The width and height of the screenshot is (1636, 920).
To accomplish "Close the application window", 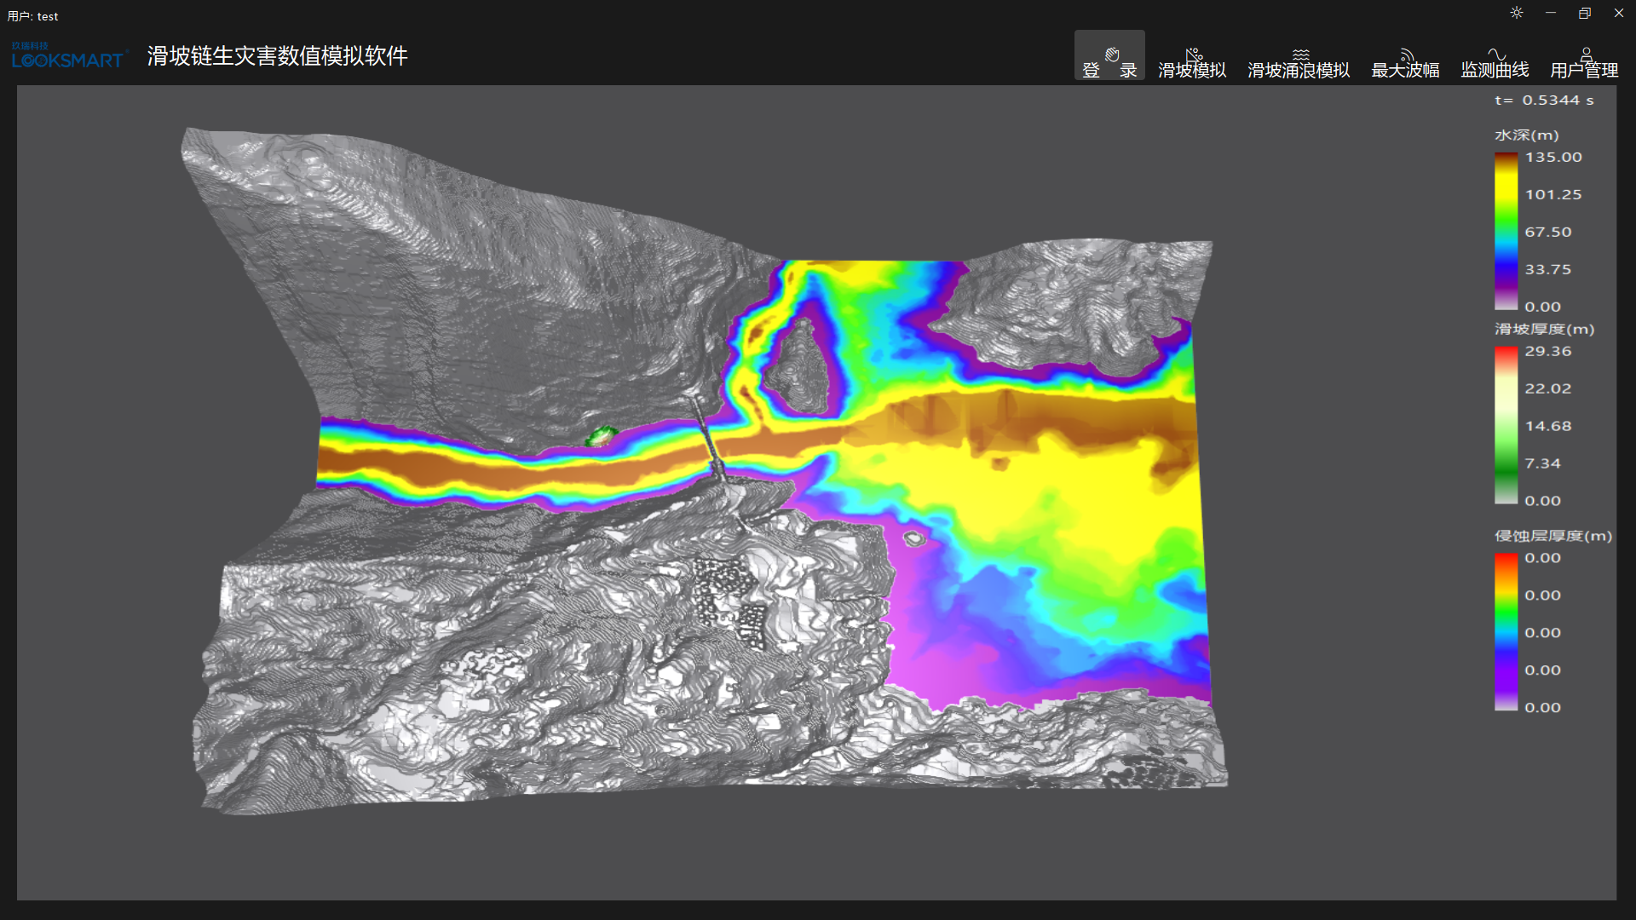I will click(1619, 13).
